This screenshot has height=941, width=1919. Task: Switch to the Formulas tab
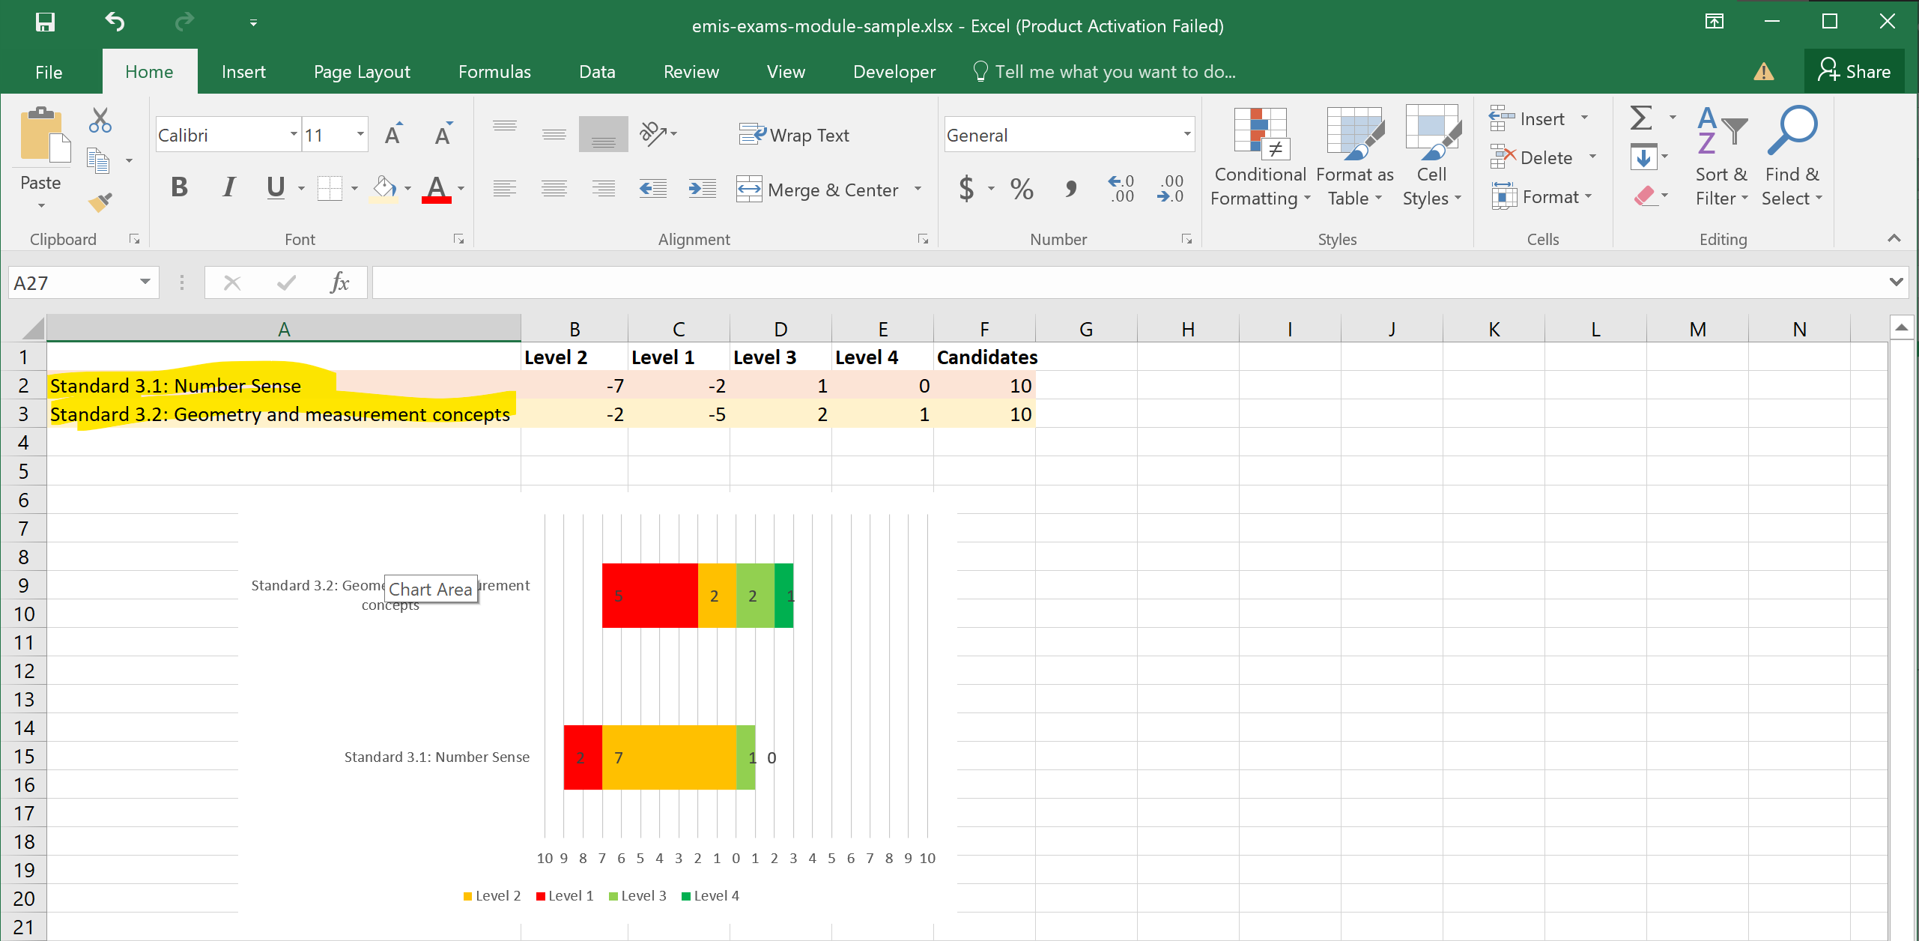(x=494, y=72)
